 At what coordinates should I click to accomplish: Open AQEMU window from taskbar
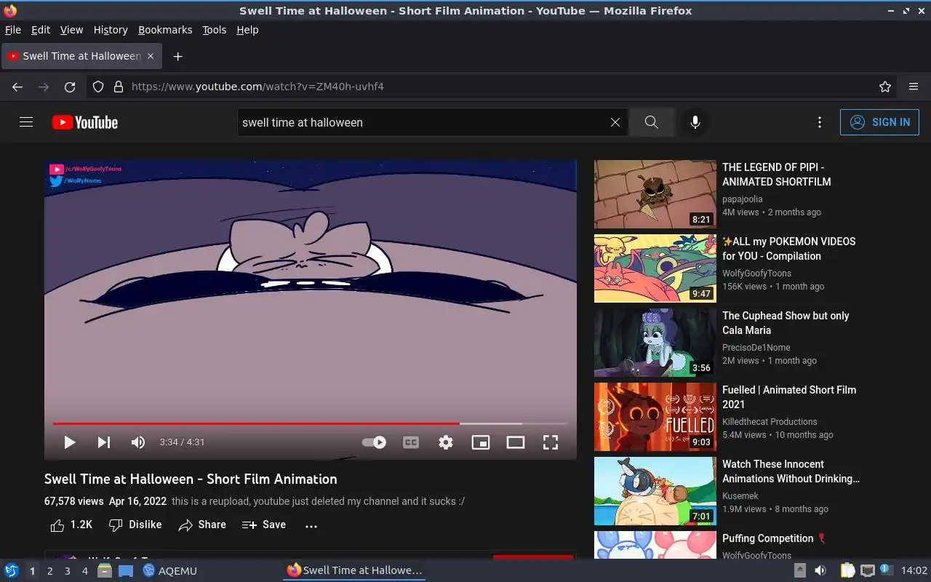[169, 571]
